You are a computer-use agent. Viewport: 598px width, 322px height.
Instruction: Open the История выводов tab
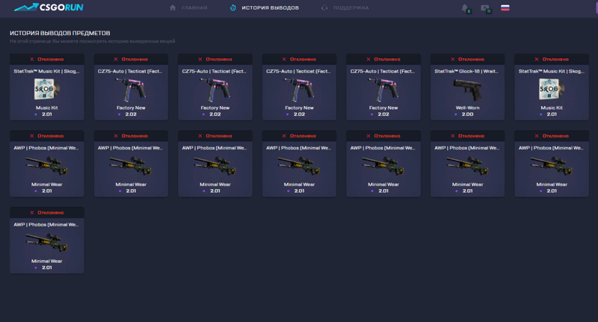(270, 8)
